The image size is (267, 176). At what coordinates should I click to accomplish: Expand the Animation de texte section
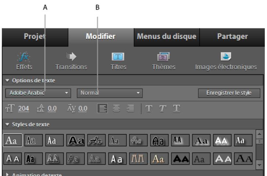[x=7, y=174]
